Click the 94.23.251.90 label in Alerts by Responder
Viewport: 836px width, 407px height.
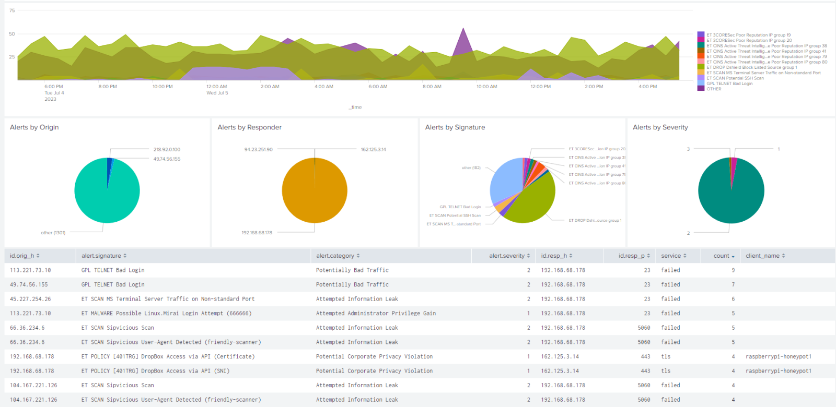[x=259, y=149]
